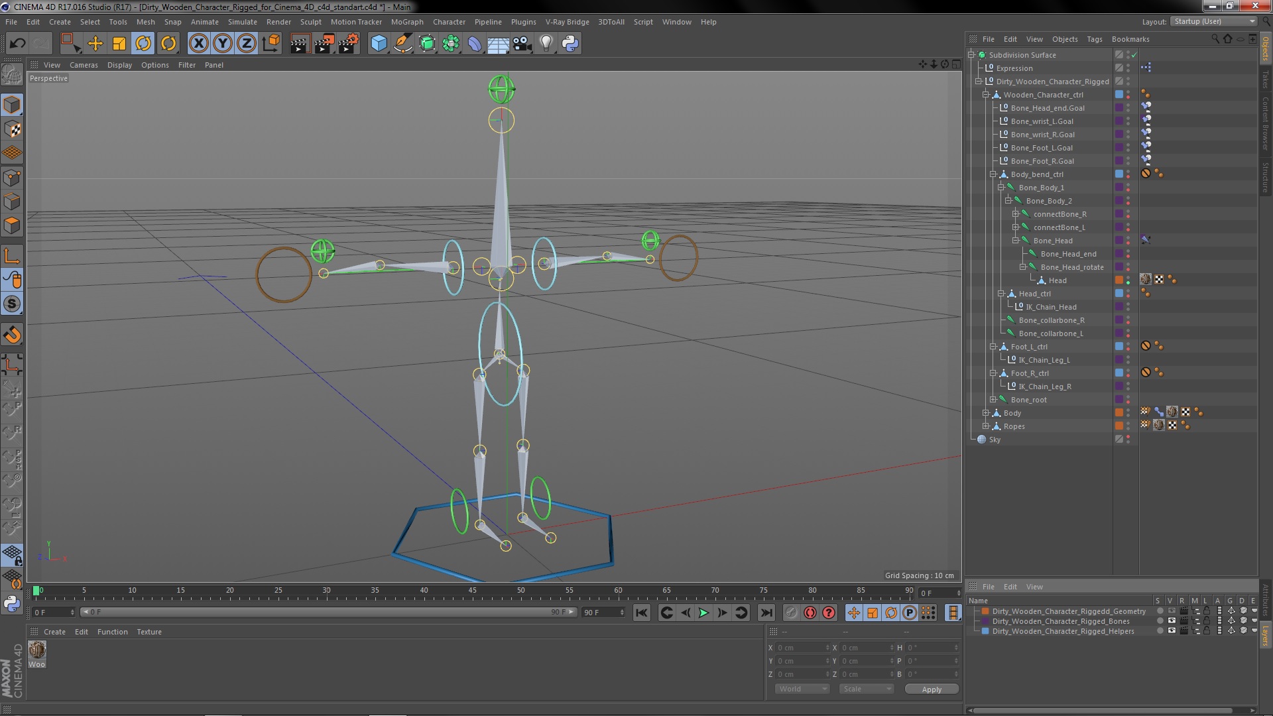
Task: Click the Head layer color swatch
Action: click(x=1119, y=280)
